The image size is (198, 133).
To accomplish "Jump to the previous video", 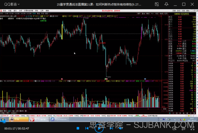I will 87,128.
